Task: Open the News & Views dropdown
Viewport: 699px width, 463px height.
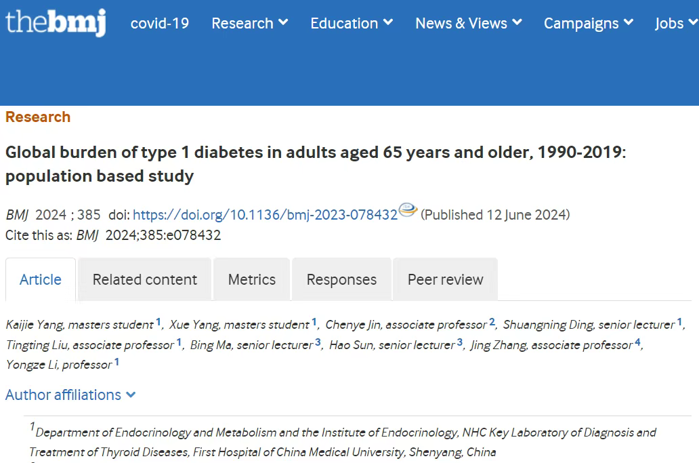Action: tap(469, 23)
